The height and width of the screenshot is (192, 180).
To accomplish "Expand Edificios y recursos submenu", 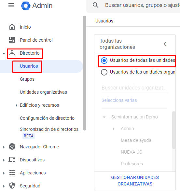I will coord(17,105).
